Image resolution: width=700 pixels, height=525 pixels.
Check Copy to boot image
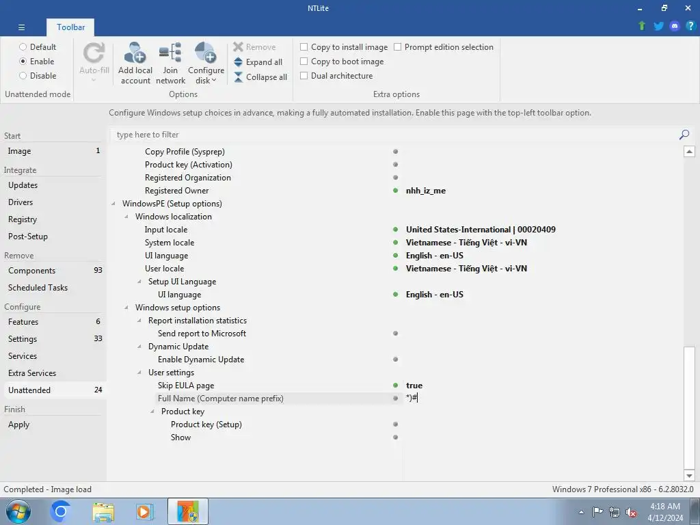click(304, 61)
